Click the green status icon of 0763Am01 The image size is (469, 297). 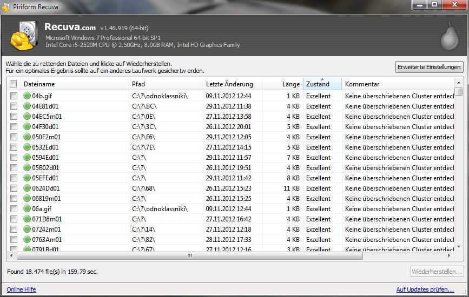pyautogui.click(x=27, y=239)
